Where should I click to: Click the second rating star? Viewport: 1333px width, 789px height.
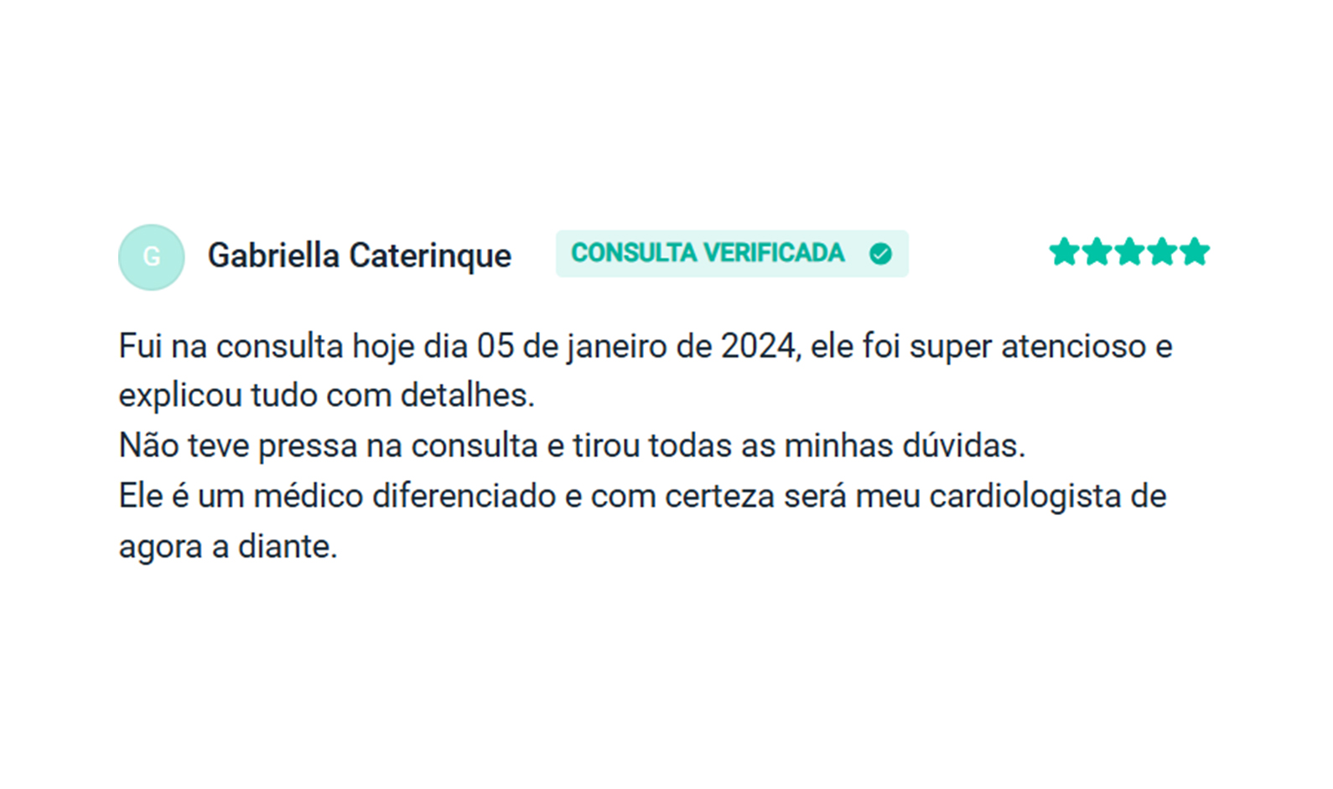(x=1097, y=252)
